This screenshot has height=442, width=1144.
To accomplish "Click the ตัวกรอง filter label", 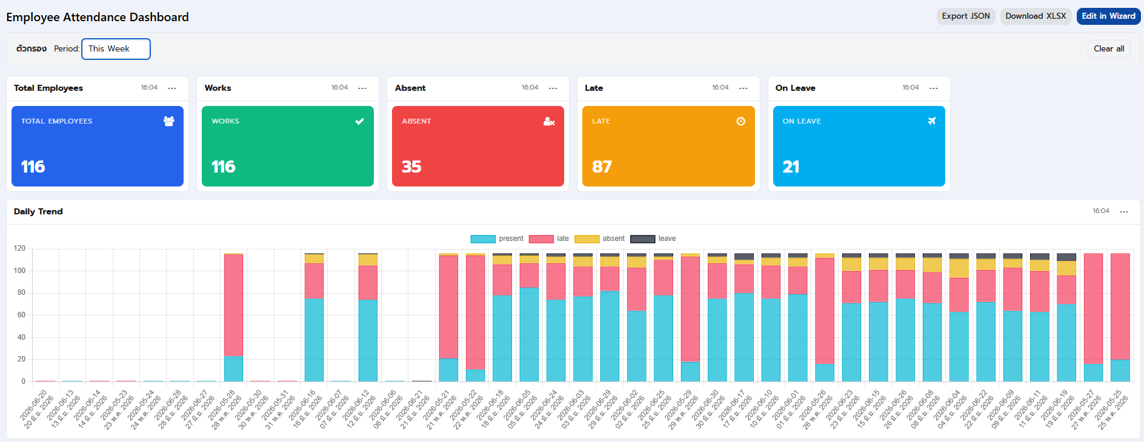I will (x=32, y=49).
